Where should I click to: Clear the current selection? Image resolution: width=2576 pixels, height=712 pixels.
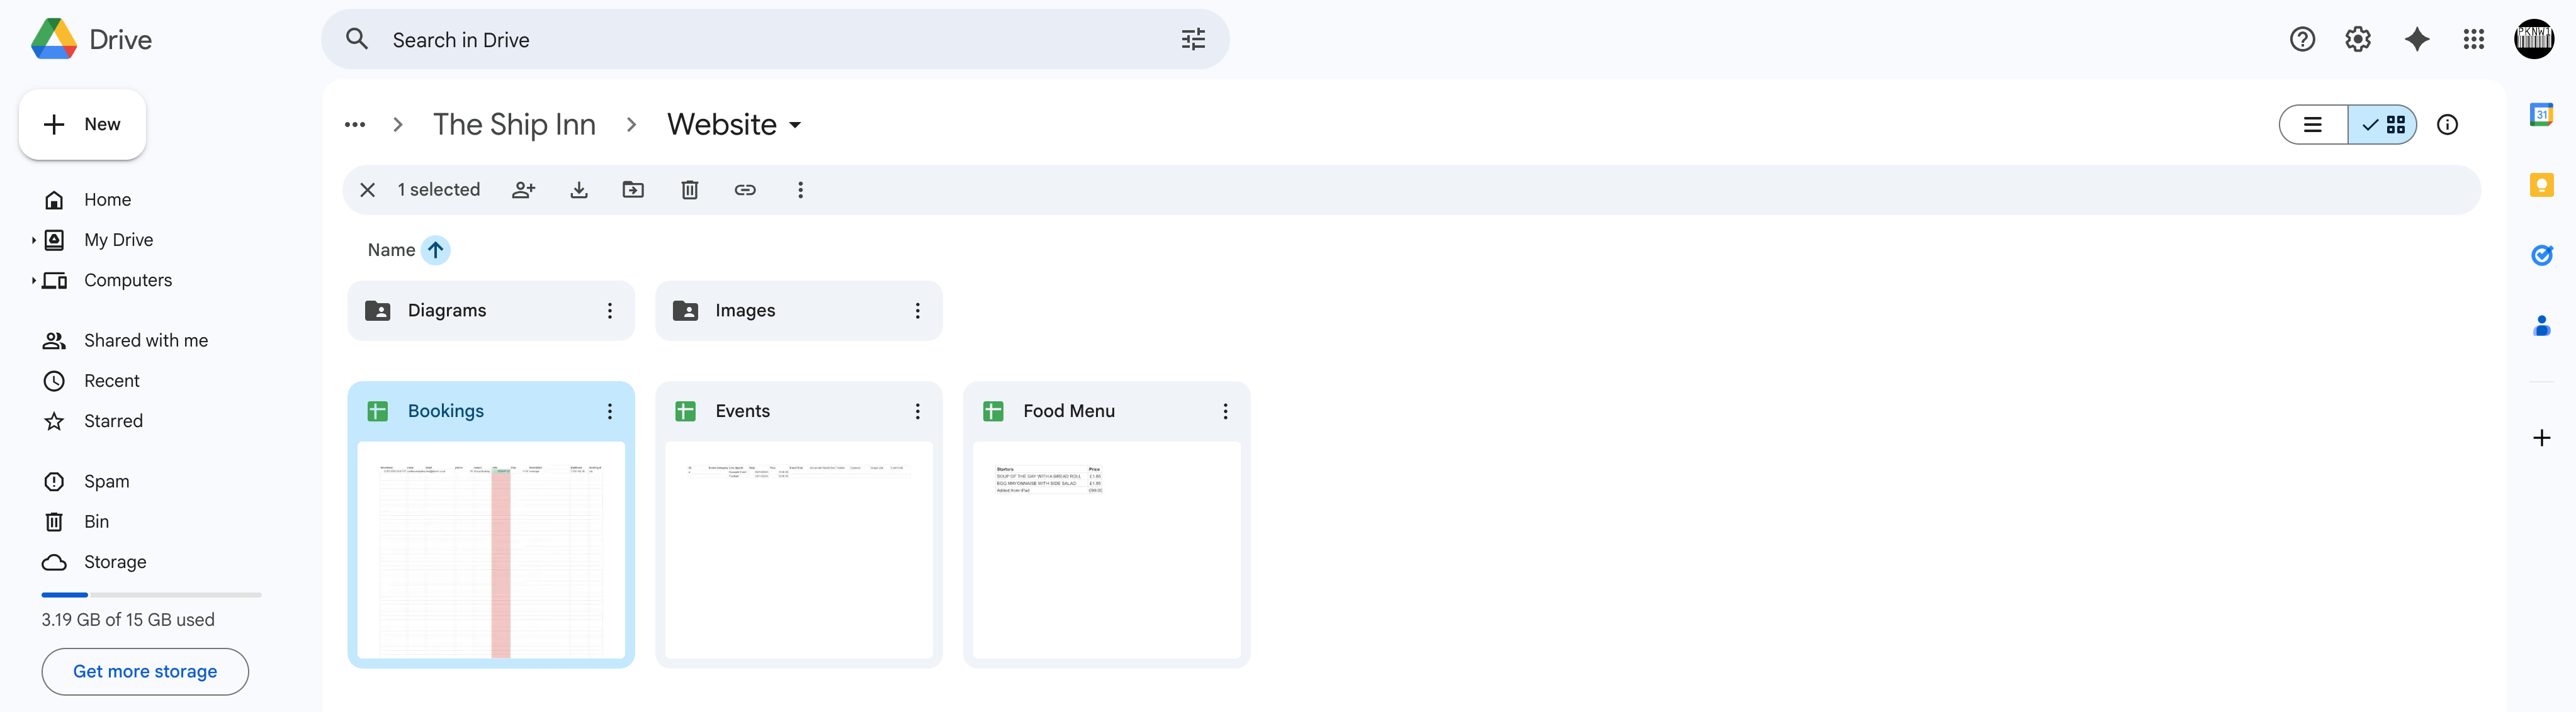pyautogui.click(x=367, y=190)
